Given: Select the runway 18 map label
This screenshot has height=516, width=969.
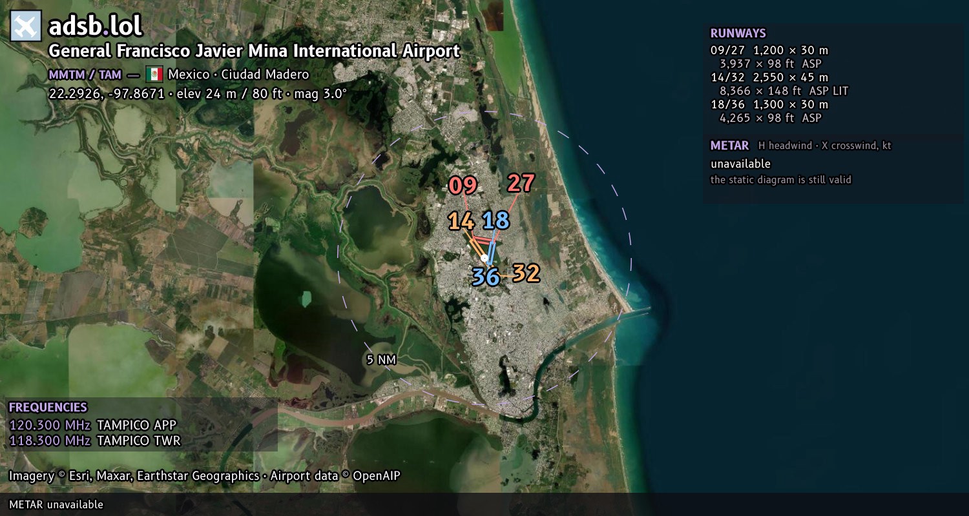Looking at the screenshot, I should click(x=495, y=221).
